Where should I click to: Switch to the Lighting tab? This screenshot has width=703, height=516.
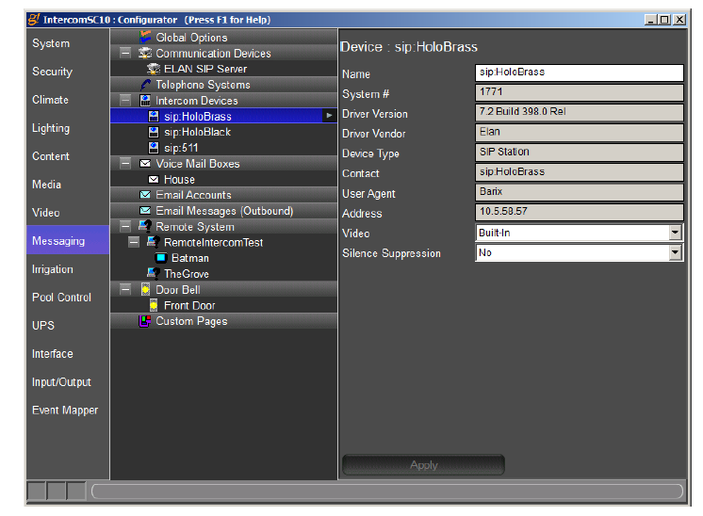point(51,128)
